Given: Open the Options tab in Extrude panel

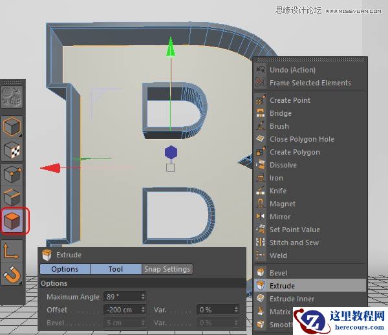Looking at the screenshot, I should pos(65,269).
